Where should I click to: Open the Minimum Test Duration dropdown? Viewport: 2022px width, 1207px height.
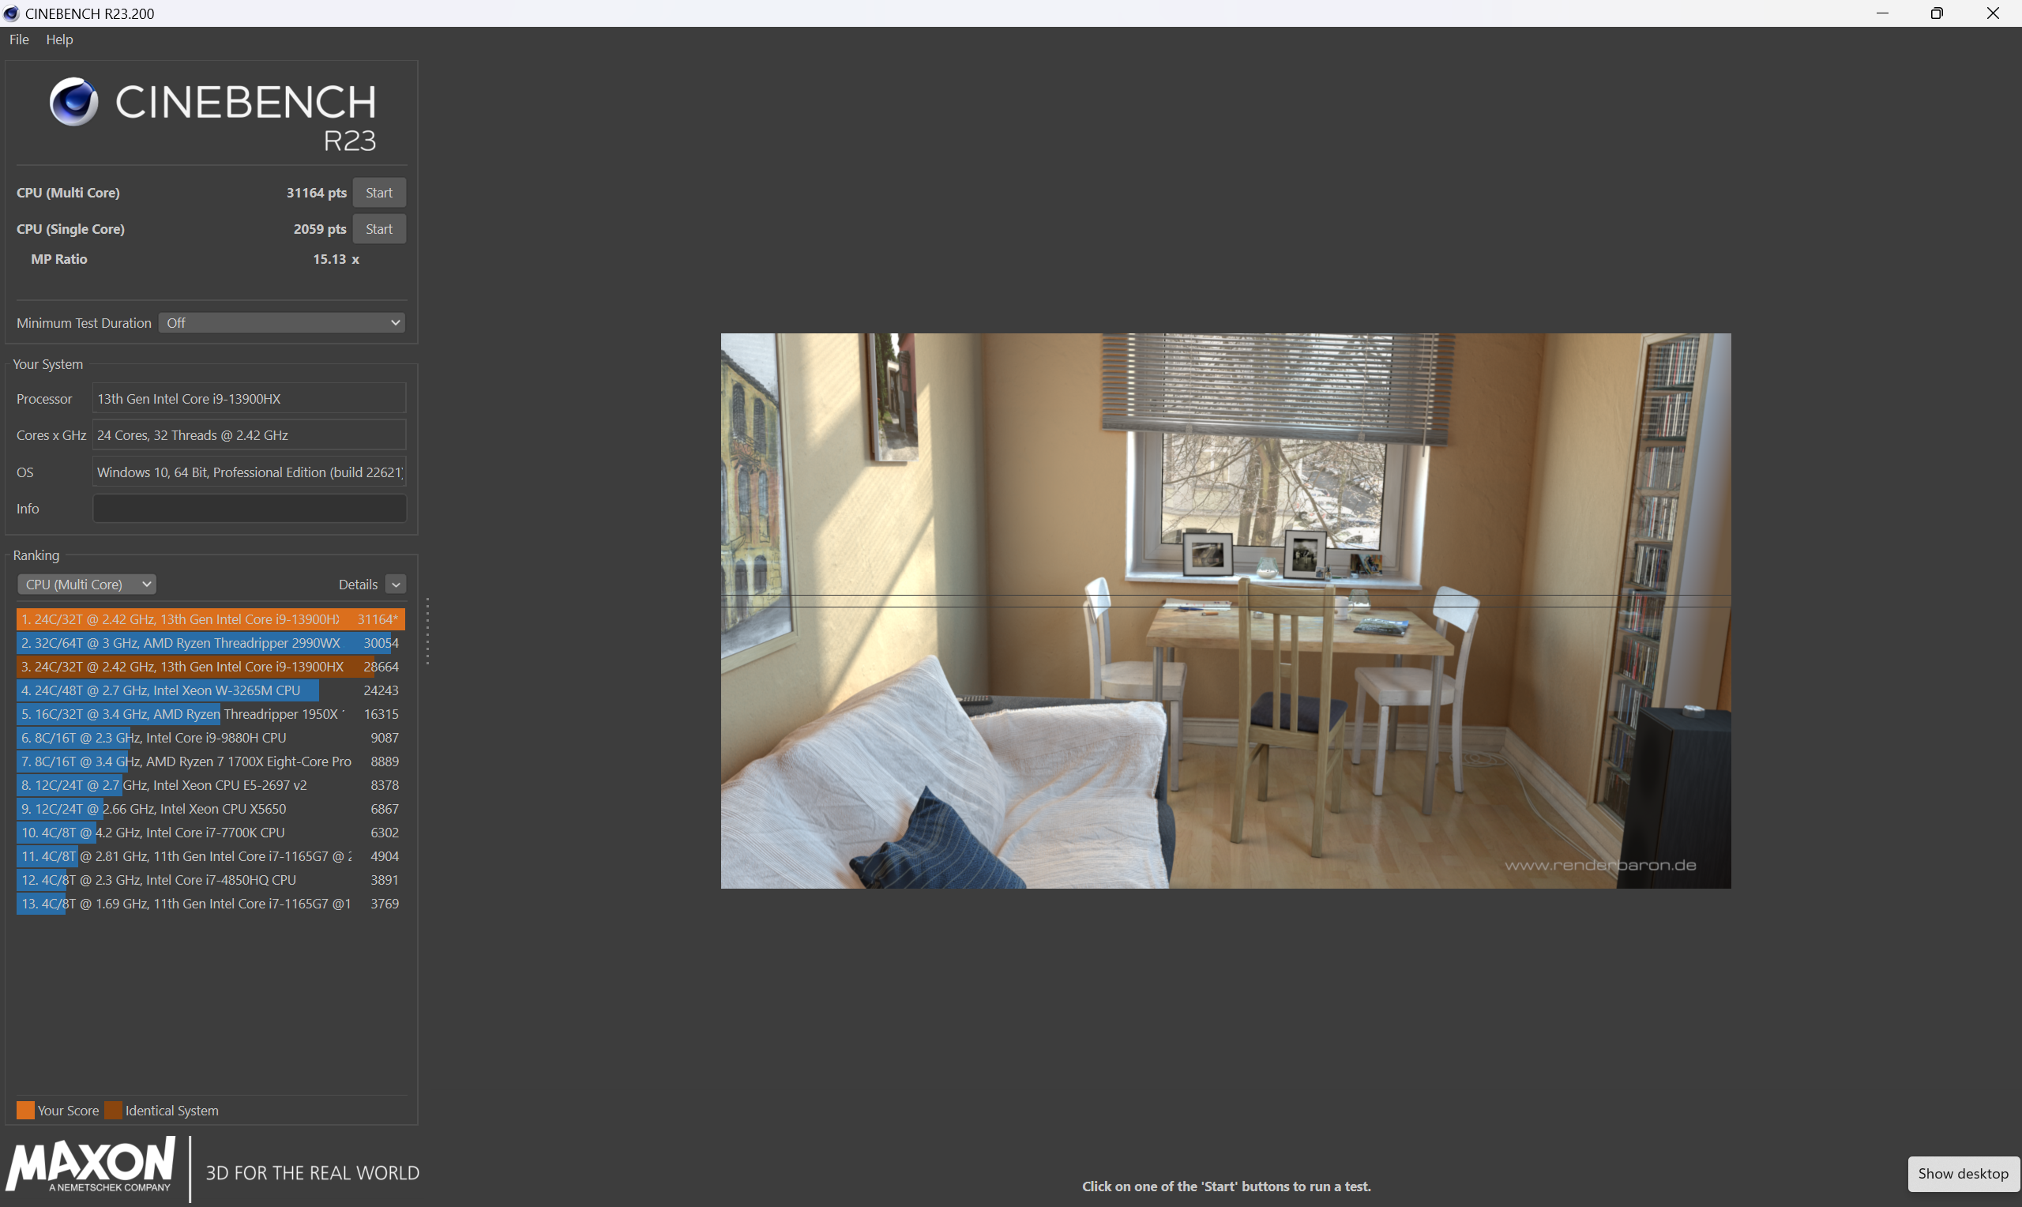click(281, 323)
